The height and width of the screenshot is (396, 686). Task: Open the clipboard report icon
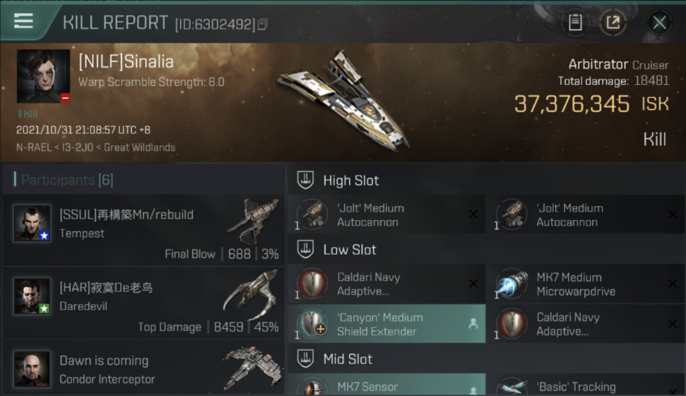575,23
